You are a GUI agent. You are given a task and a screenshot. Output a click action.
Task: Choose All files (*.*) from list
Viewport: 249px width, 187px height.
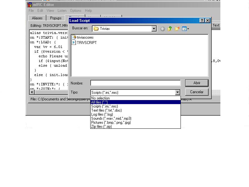click(99, 102)
